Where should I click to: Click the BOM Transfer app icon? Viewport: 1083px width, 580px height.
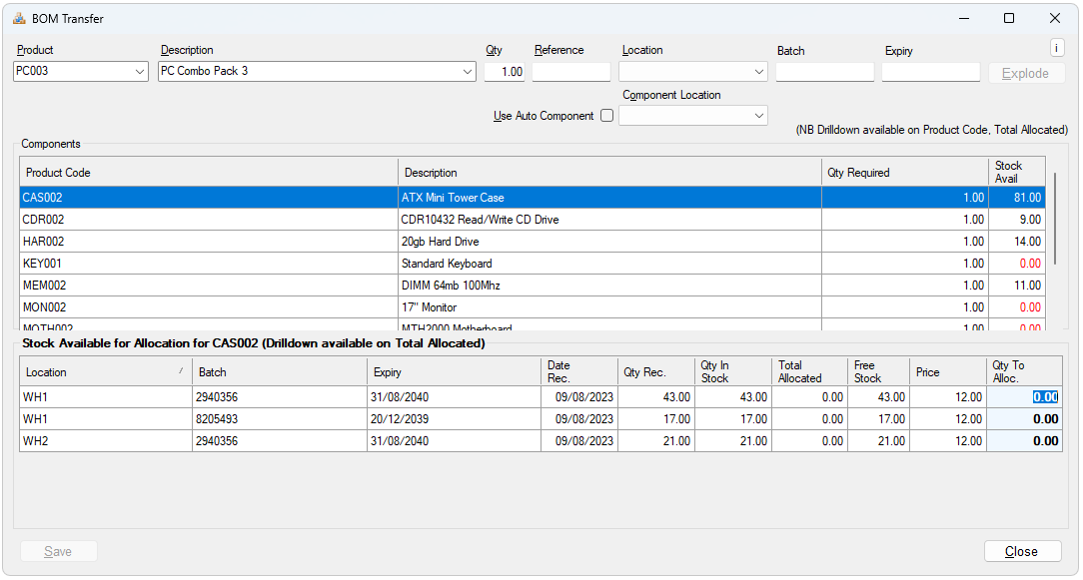point(19,18)
